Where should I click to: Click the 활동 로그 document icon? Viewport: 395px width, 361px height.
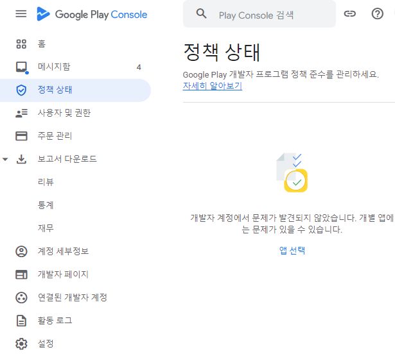click(21, 321)
